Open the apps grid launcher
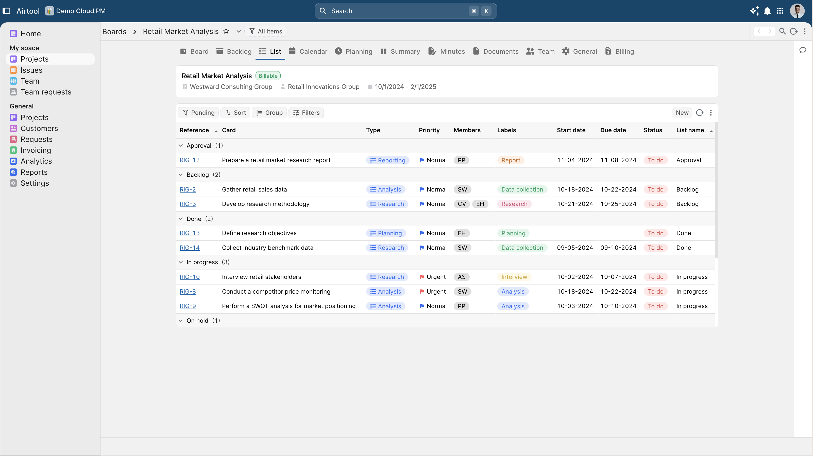 [x=780, y=11]
